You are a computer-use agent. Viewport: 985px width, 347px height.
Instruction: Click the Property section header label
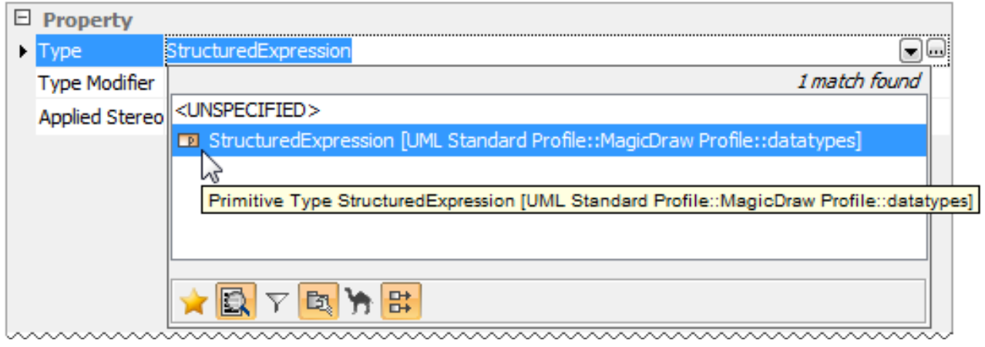coord(87,20)
